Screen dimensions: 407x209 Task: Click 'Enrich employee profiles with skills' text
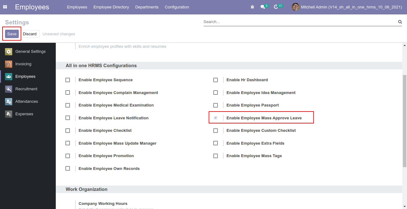(x=123, y=47)
